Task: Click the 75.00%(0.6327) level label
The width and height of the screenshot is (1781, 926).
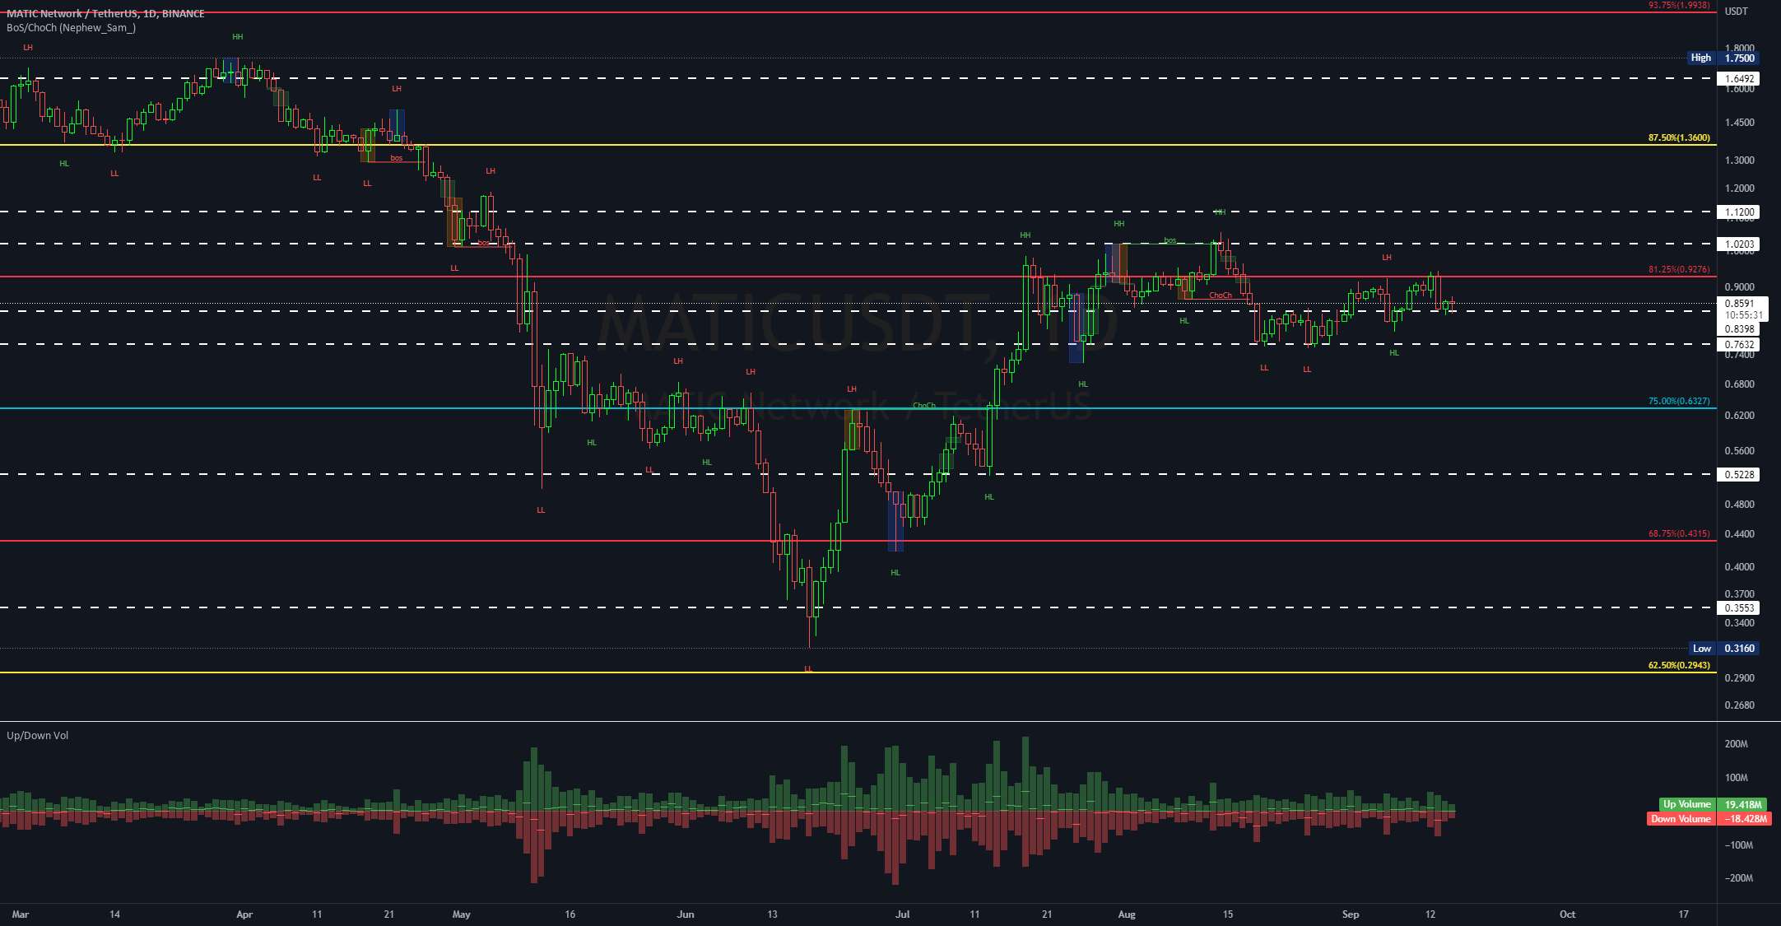Action: point(1679,401)
